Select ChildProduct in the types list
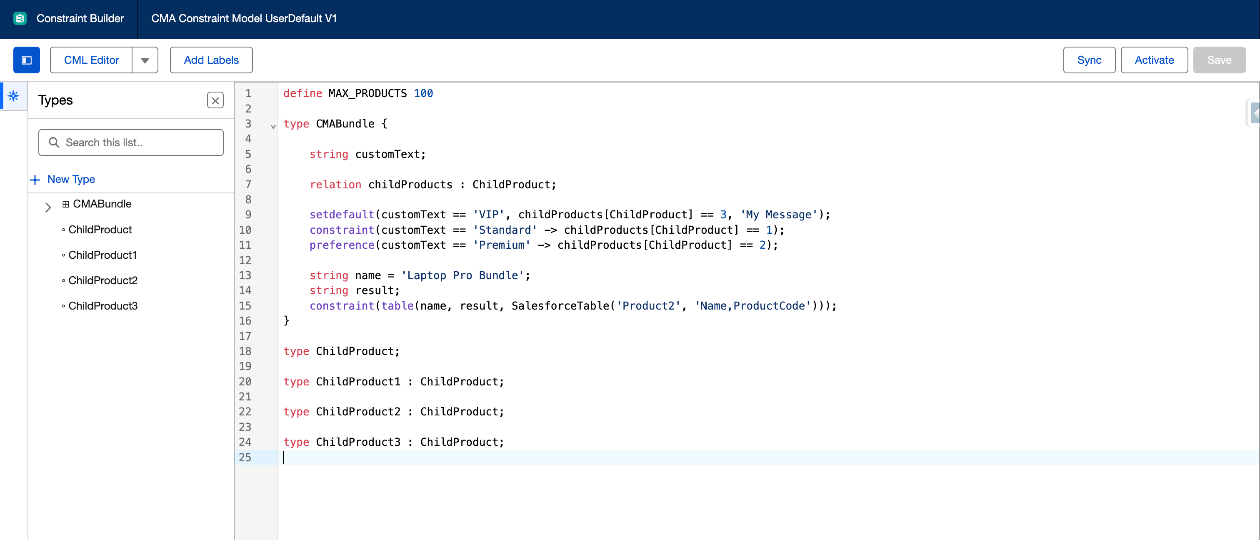The image size is (1260, 540). (100, 230)
